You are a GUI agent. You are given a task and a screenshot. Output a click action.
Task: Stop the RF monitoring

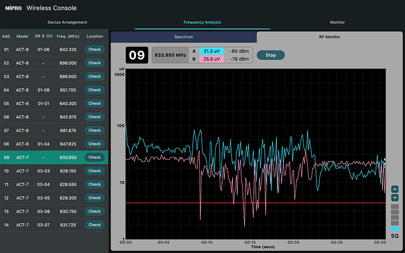tap(270, 55)
